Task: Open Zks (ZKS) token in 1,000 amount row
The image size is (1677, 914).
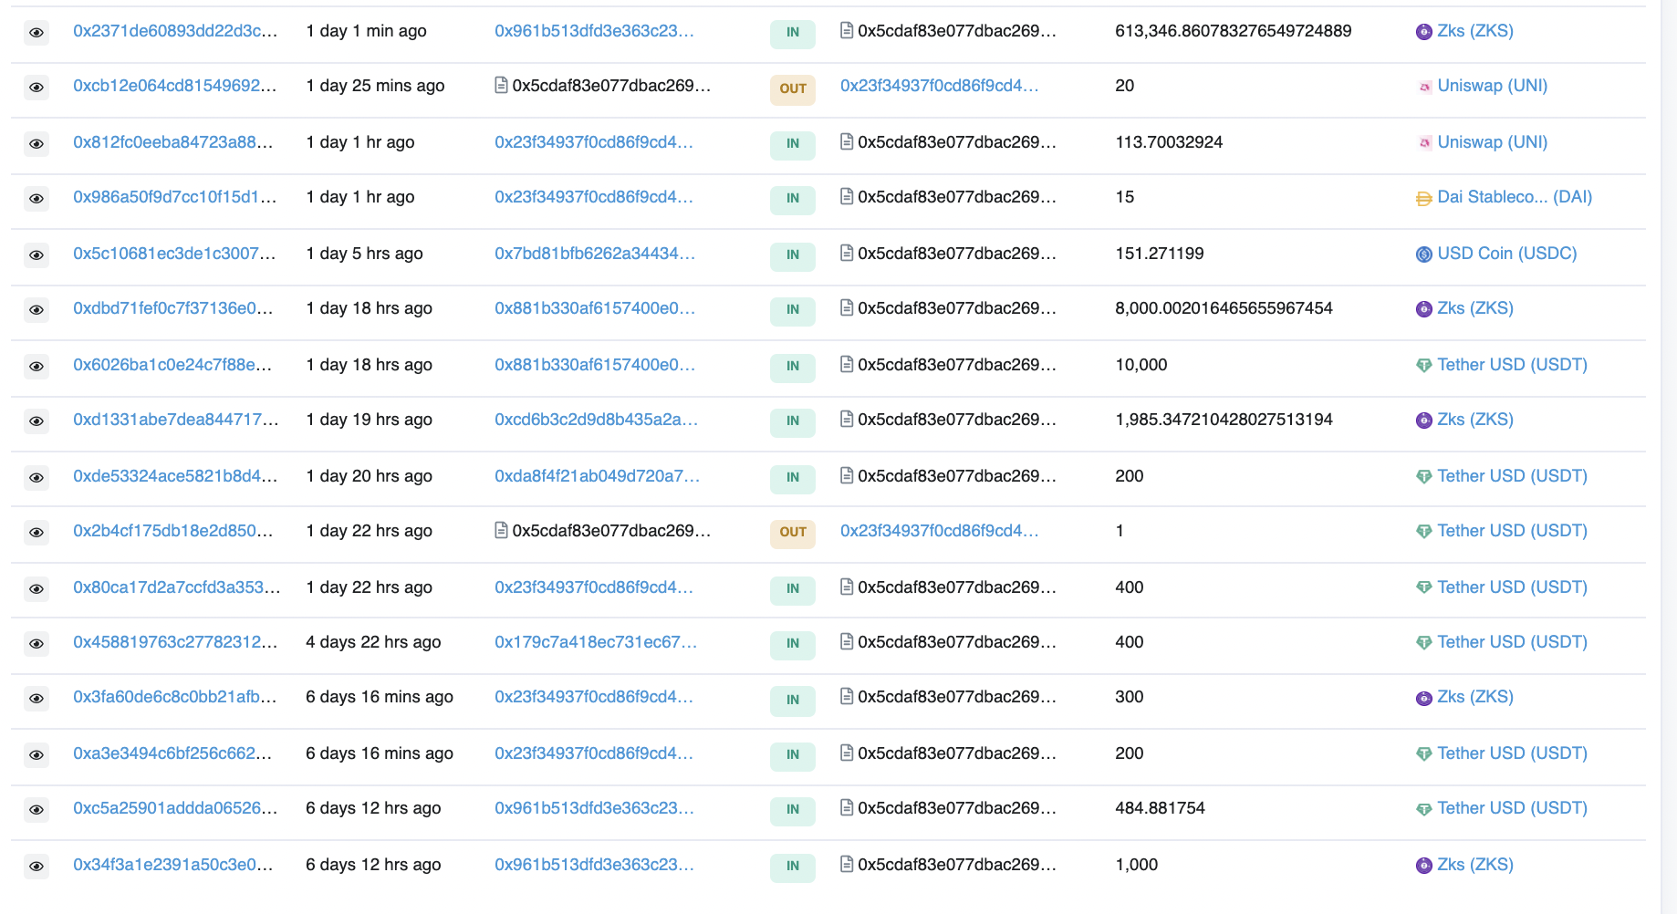Action: click(1475, 865)
